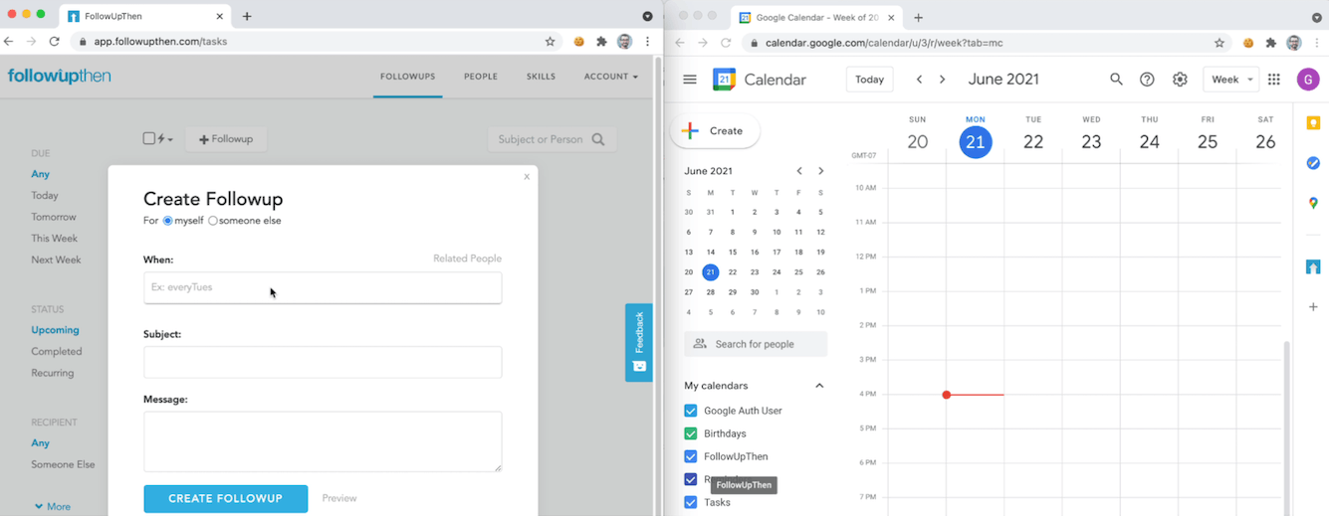Screen dimensions: 1329x516
Task: Show next month in mini calendar
Action: pos(820,171)
